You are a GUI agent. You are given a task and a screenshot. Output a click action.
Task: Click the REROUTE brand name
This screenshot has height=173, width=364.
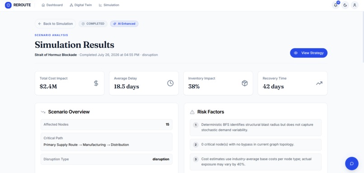pyautogui.click(x=22, y=5)
